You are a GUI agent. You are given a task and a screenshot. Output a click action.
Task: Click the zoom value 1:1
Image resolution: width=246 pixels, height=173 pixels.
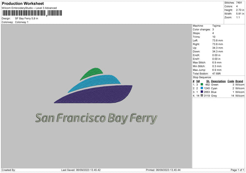[x=238, y=17]
